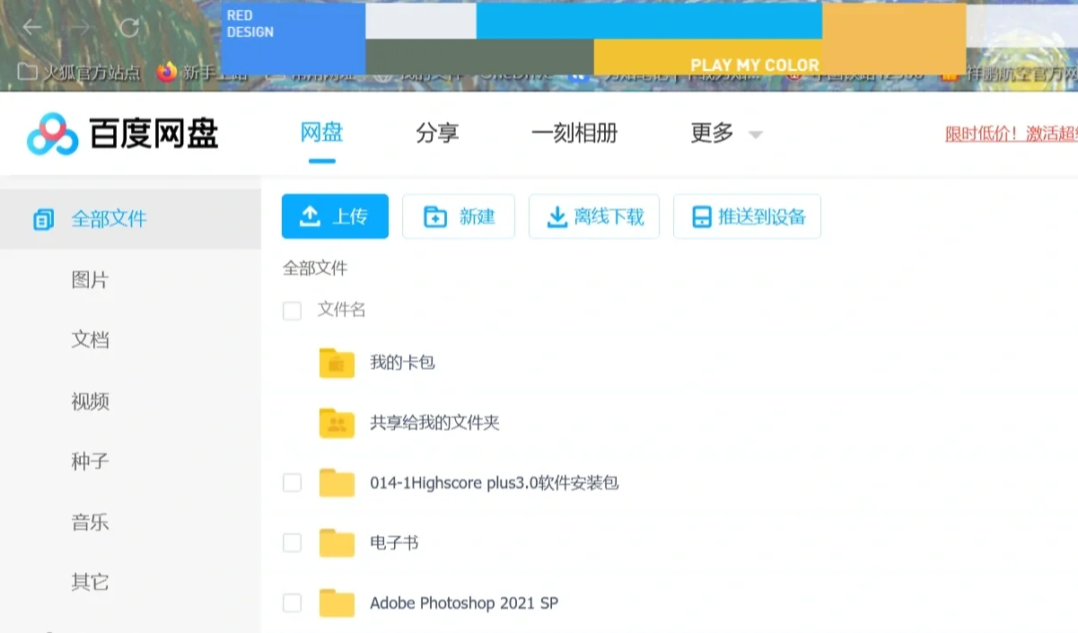Expand the 更多 dropdown menu
Screen dimensions: 1078x633
pyautogui.click(x=719, y=133)
